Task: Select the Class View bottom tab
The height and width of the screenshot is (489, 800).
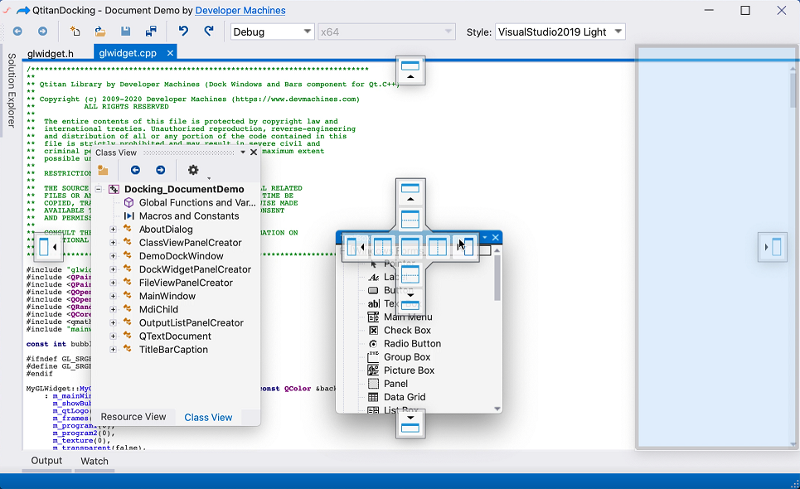Action: (x=208, y=417)
